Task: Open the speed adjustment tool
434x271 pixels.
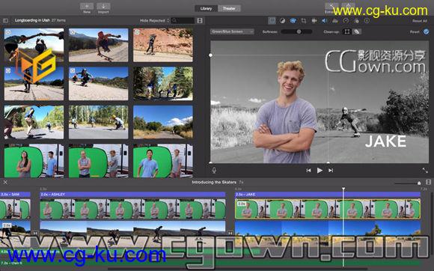Action: (346, 21)
